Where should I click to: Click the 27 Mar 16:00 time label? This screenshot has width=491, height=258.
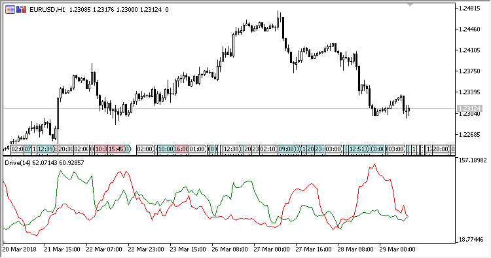point(314,249)
